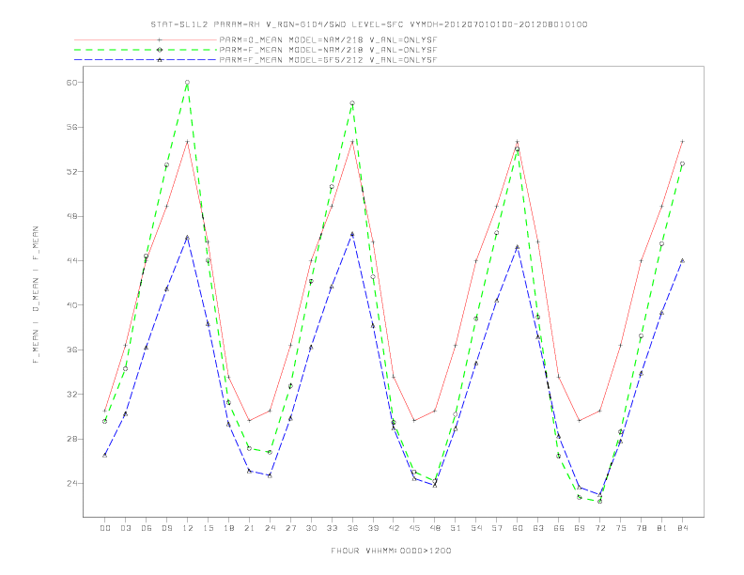Click x-axis tick label 30

click(x=311, y=528)
